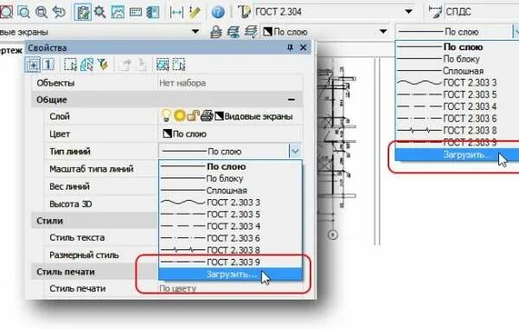Select 'ГОСТ 2.303 6' in Свойства linetype list
This screenshot has width=519, height=329.
pyautogui.click(x=231, y=238)
